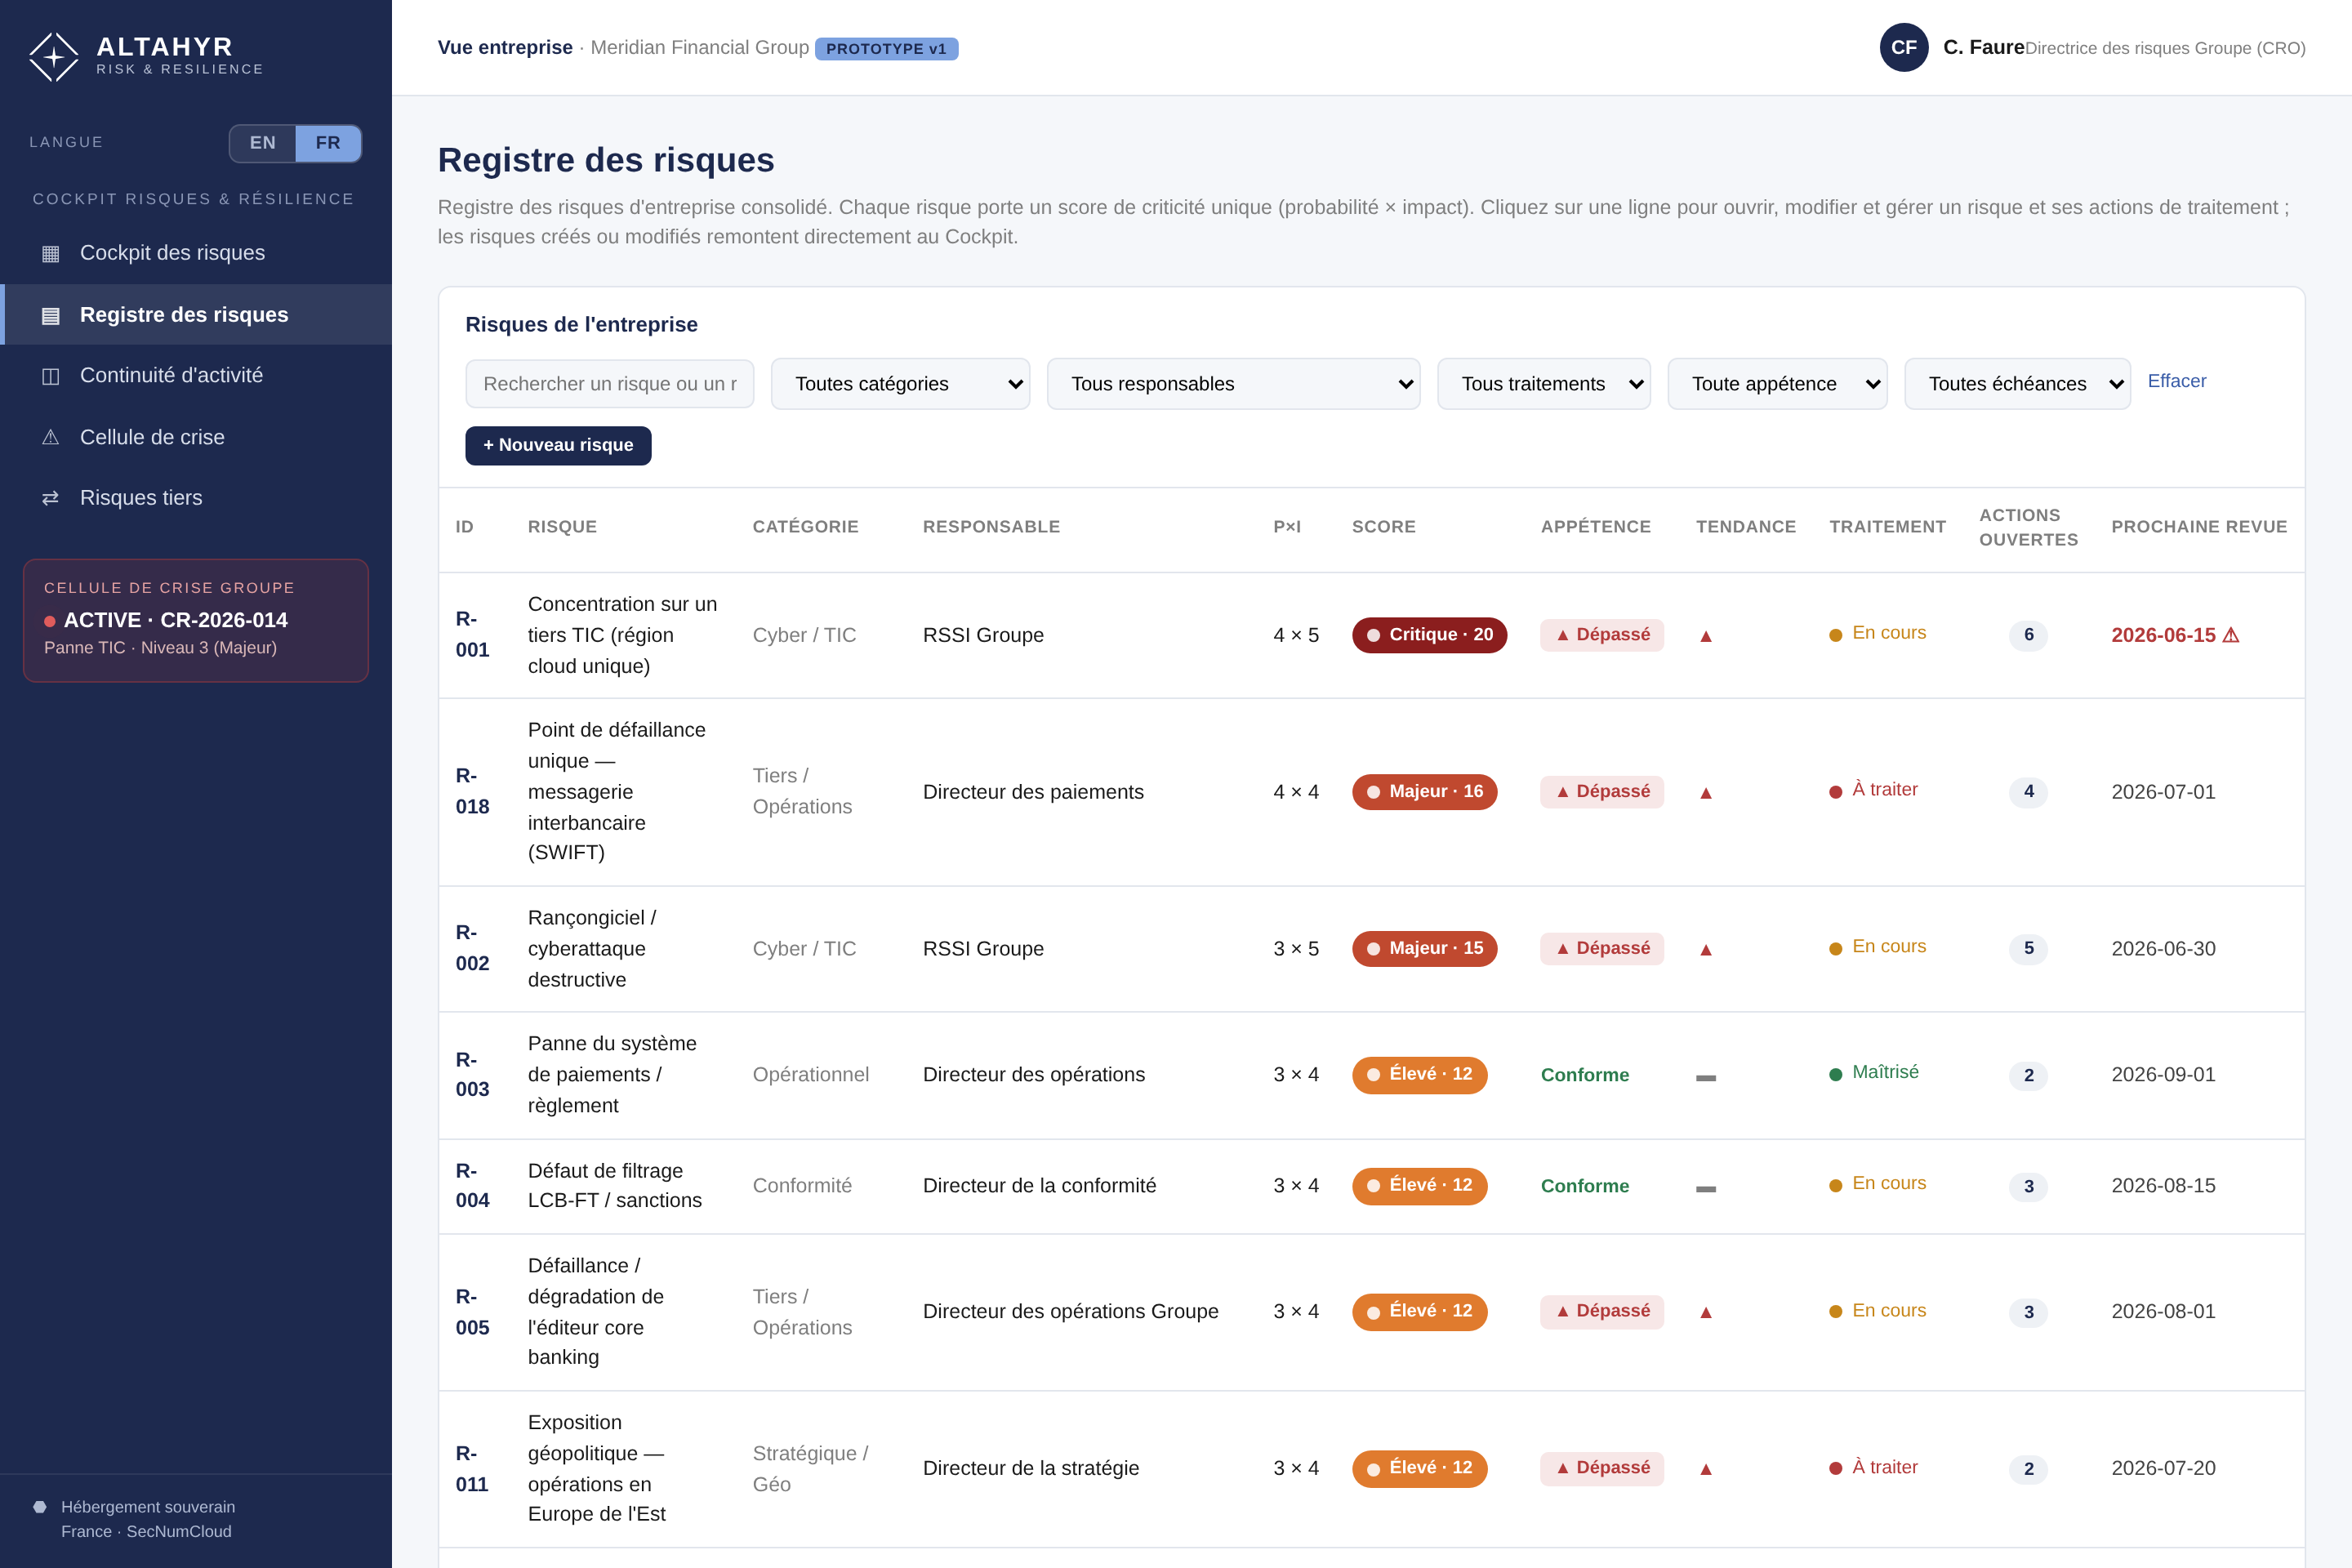Click the Dépassé appetite badge for R-018
The height and width of the screenshot is (1568, 2352).
1602,792
